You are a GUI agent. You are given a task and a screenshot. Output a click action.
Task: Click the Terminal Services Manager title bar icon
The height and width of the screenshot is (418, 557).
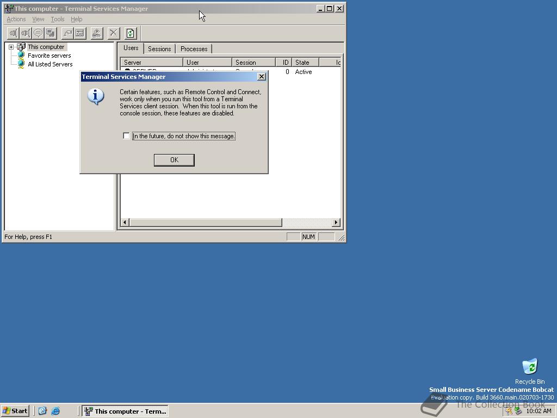[9, 9]
